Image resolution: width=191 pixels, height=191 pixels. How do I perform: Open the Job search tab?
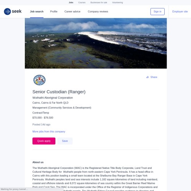[x=37, y=11]
